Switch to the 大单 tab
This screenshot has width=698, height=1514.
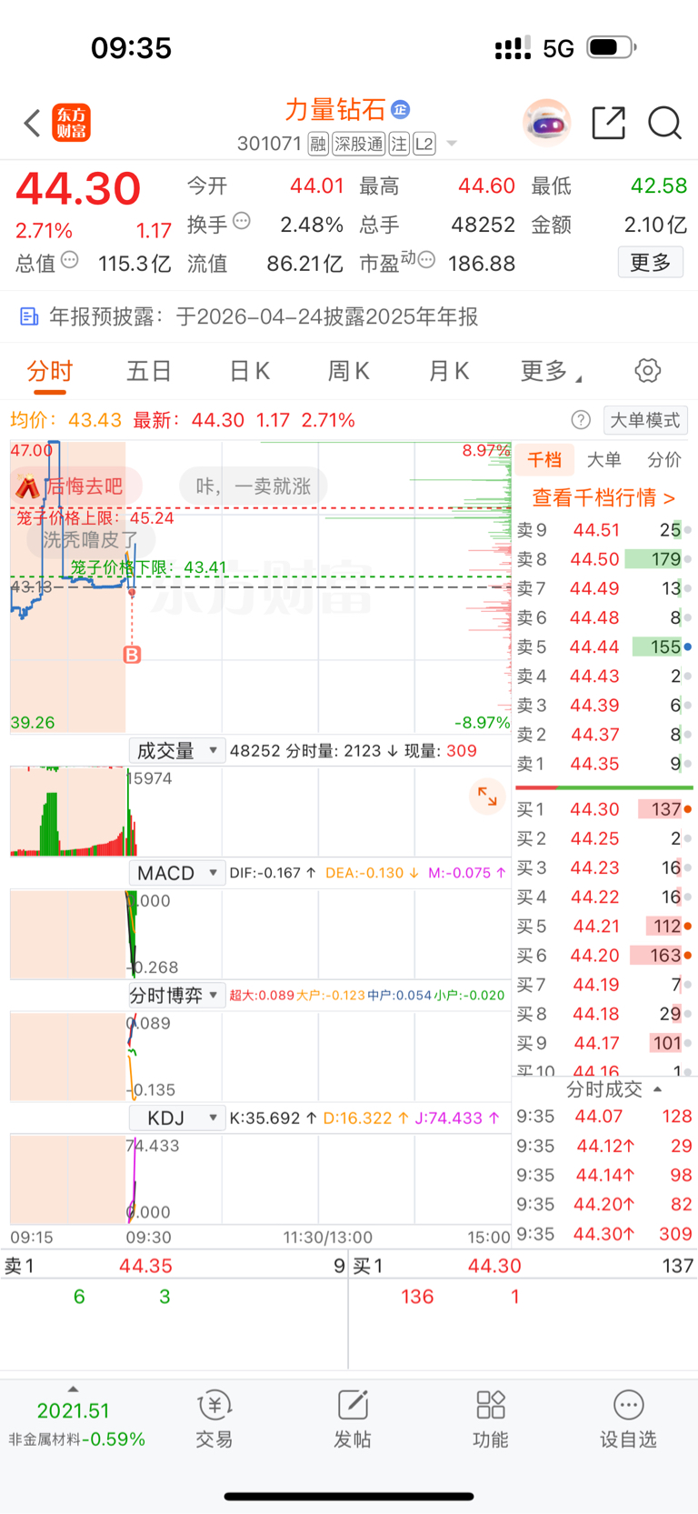[604, 460]
